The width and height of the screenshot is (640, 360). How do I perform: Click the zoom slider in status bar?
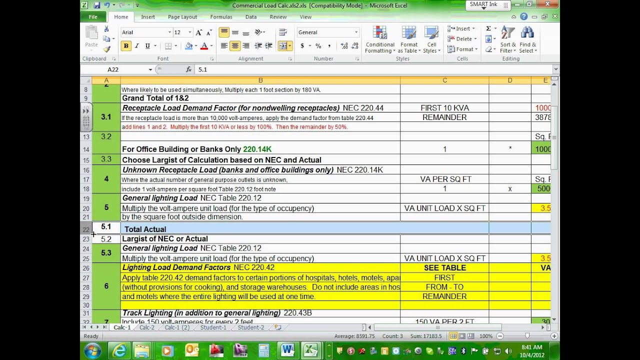527,336
